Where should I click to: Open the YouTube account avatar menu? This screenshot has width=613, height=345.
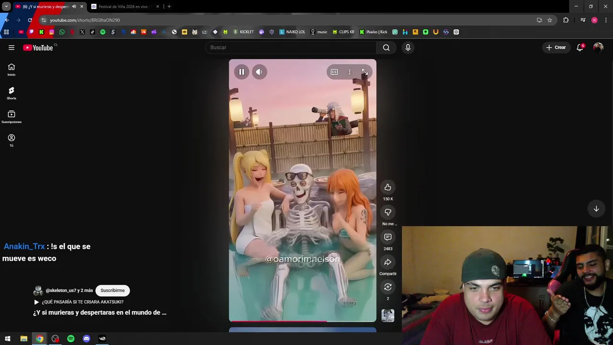click(598, 47)
